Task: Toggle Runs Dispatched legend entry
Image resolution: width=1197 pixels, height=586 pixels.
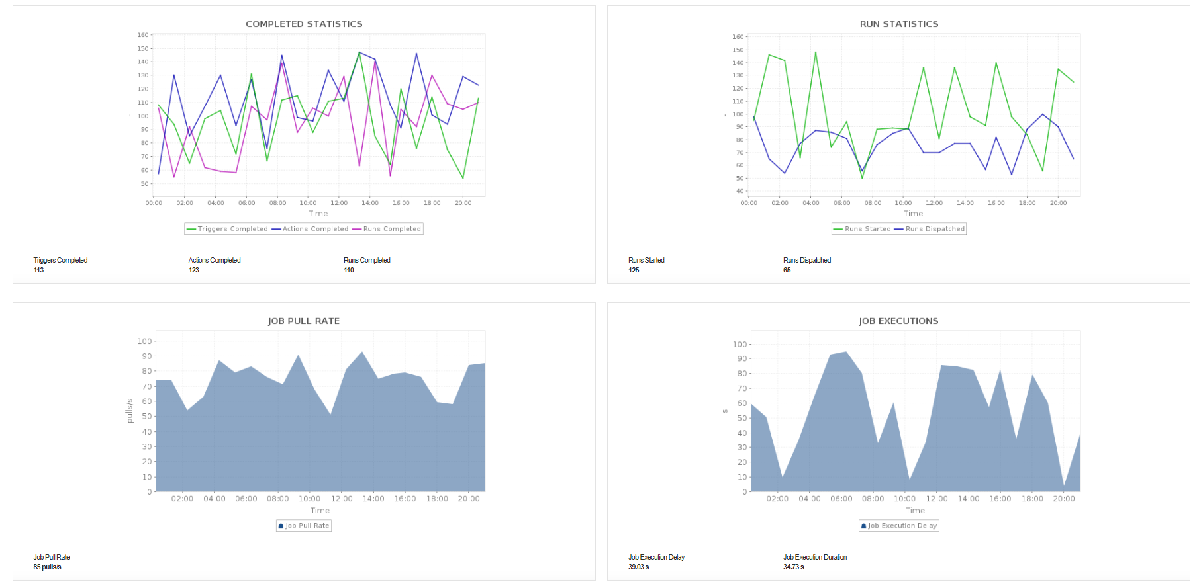Action: coord(935,229)
